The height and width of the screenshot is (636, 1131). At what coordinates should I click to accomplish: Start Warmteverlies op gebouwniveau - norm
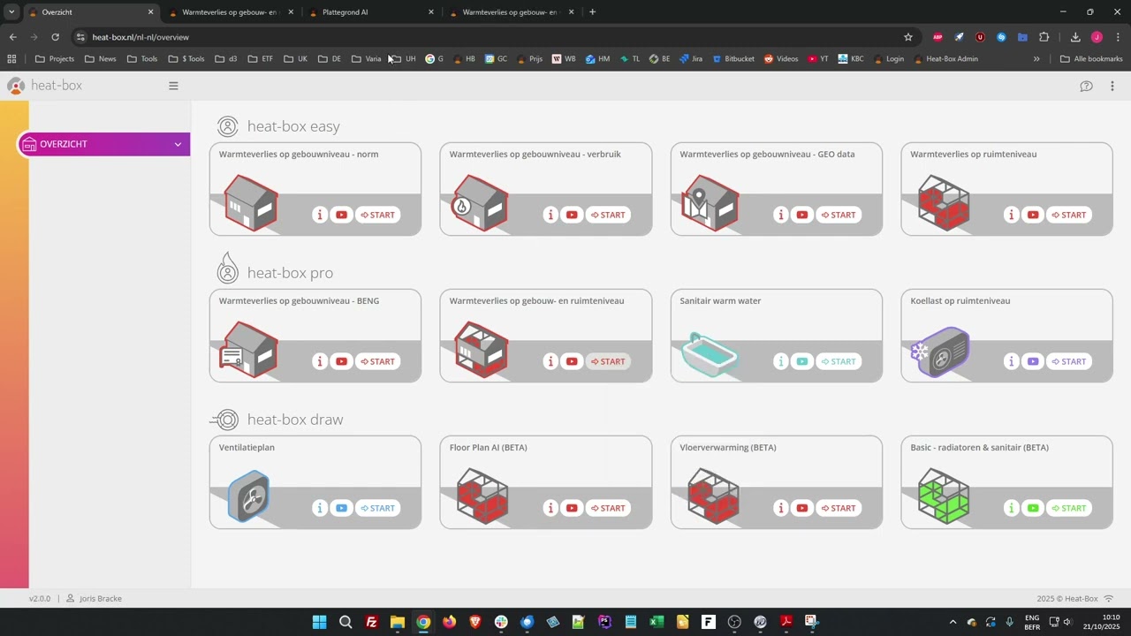378,215
